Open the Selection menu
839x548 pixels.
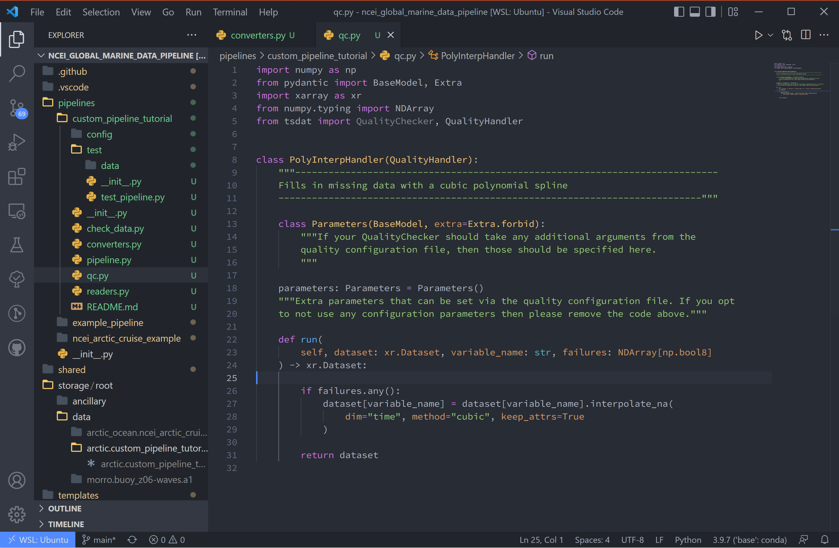[x=101, y=12]
